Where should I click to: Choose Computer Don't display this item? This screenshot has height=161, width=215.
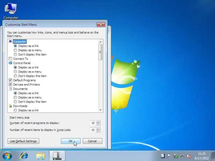pos(15,54)
